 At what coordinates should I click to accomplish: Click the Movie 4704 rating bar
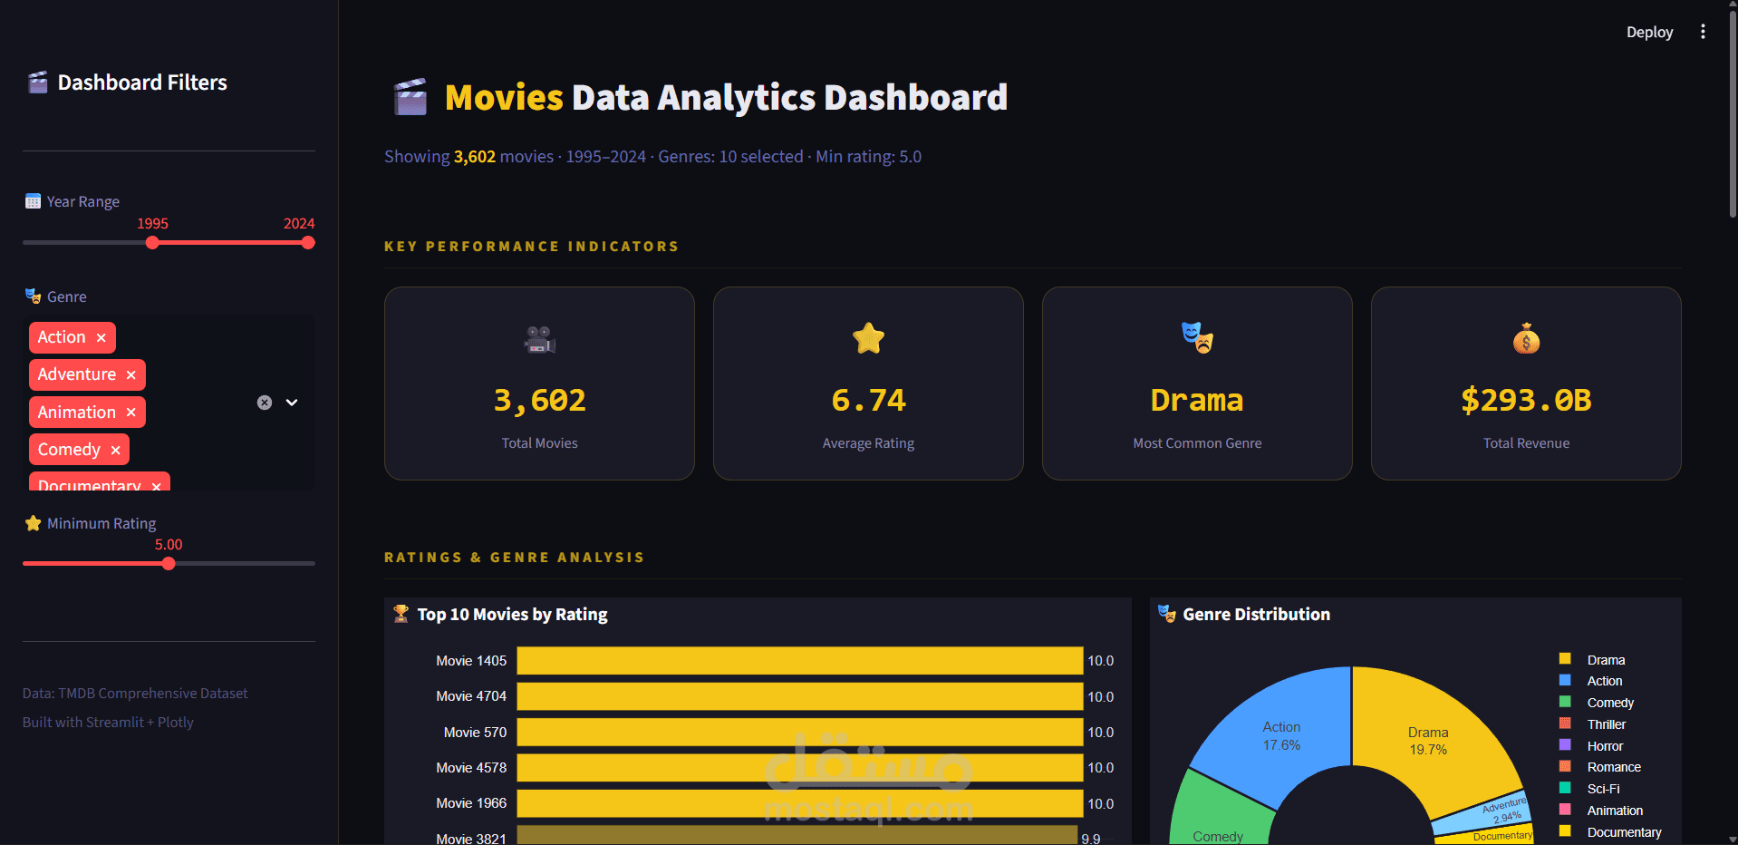pos(800,696)
